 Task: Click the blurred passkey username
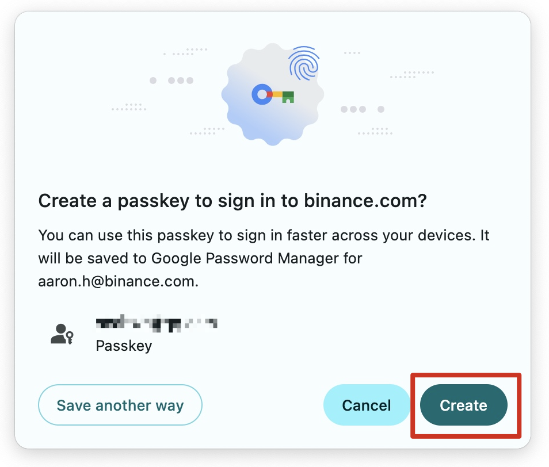click(156, 324)
